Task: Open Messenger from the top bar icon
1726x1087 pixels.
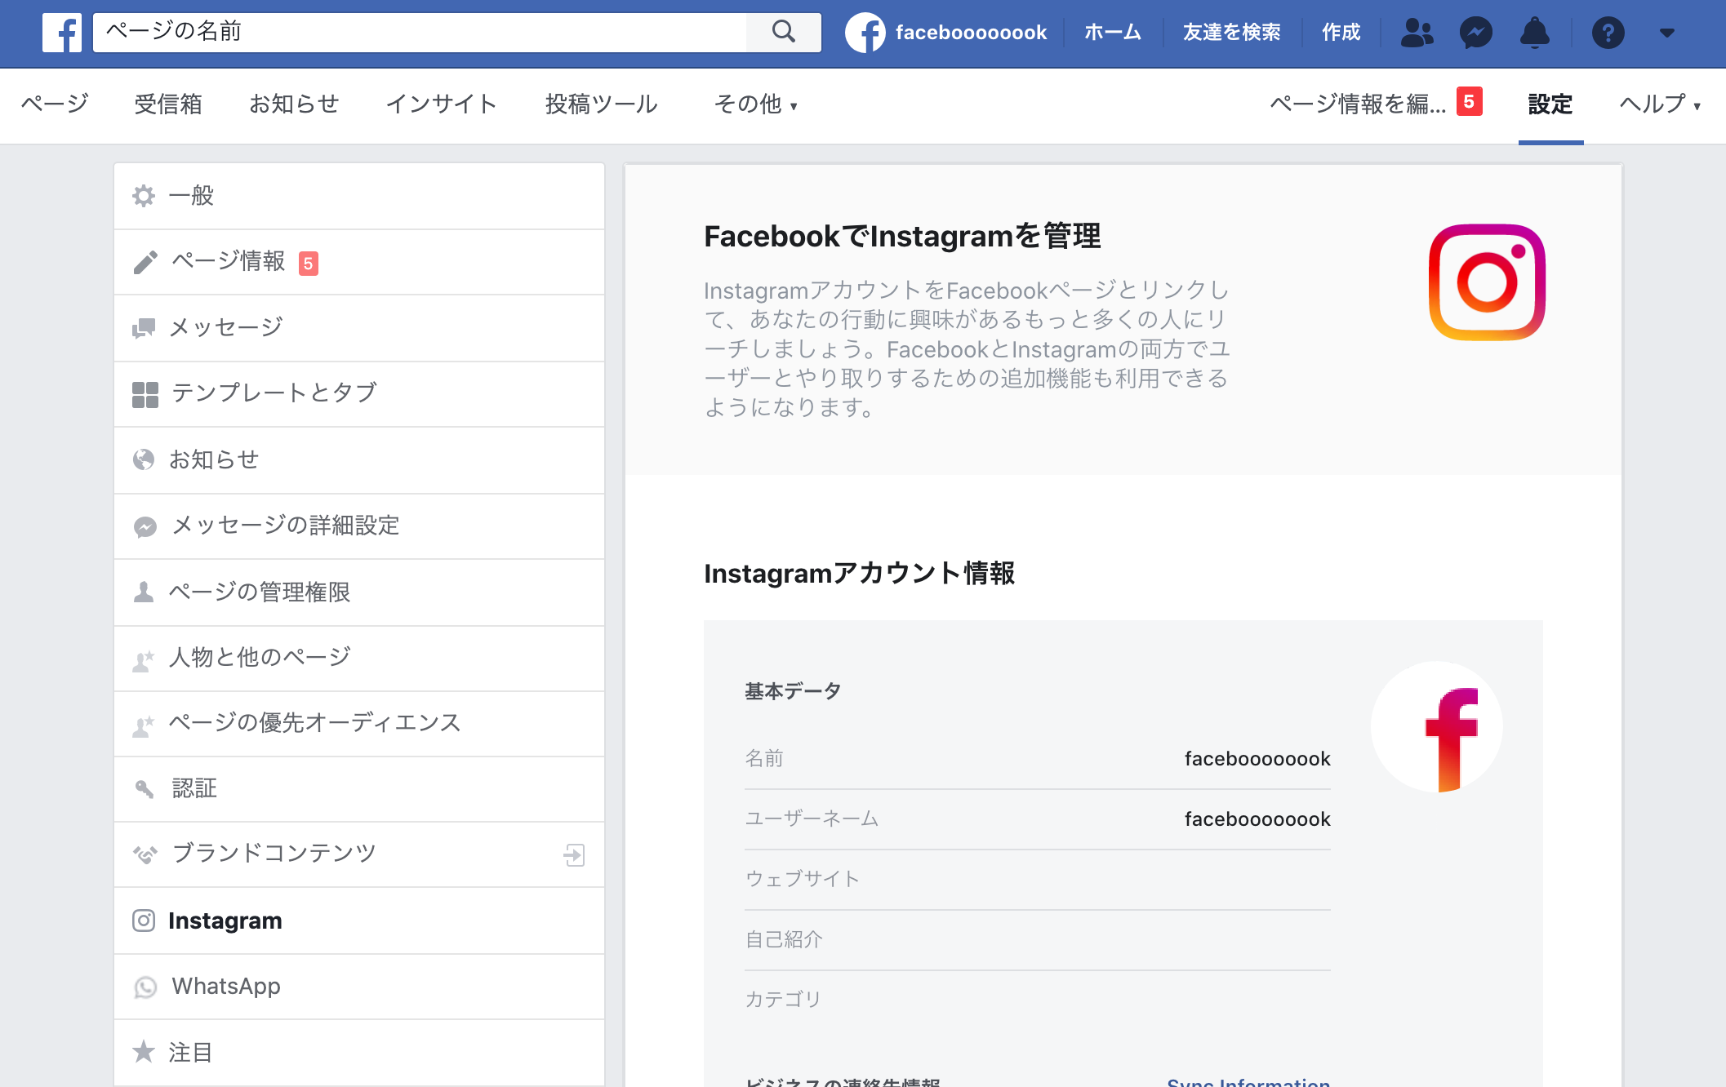Action: tap(1476, 33)
